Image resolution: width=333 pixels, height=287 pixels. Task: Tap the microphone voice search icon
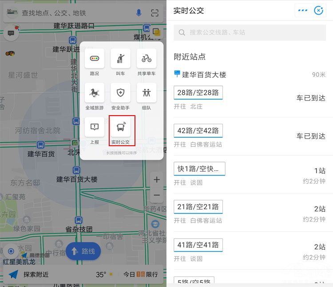coord(139,13)
